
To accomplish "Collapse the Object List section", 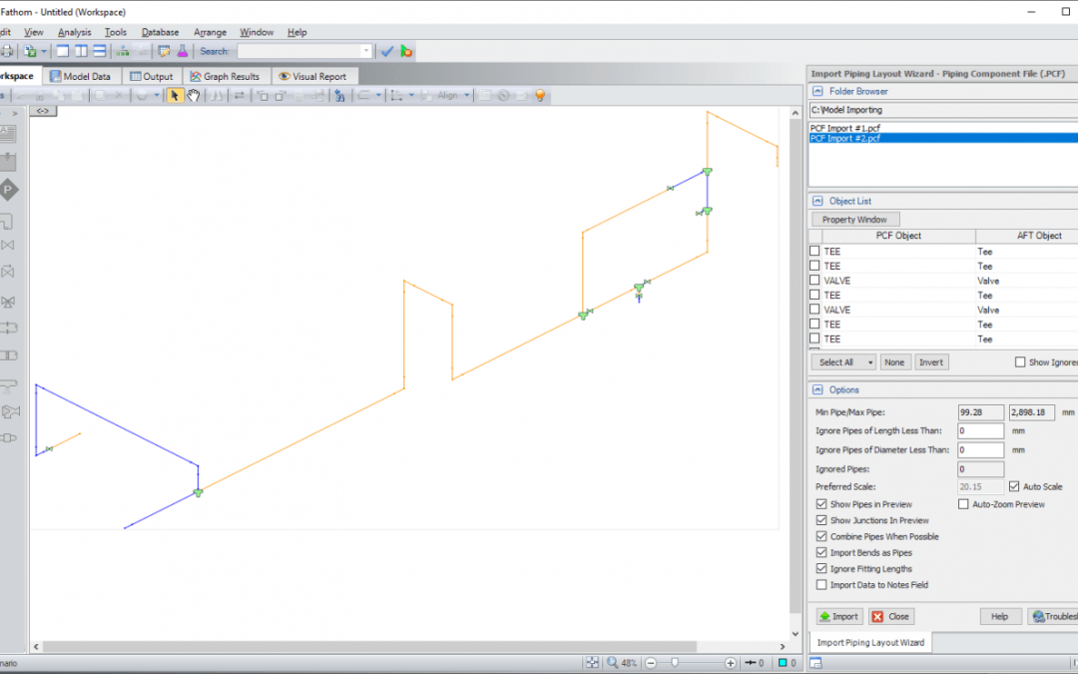I will pos(816,201).
